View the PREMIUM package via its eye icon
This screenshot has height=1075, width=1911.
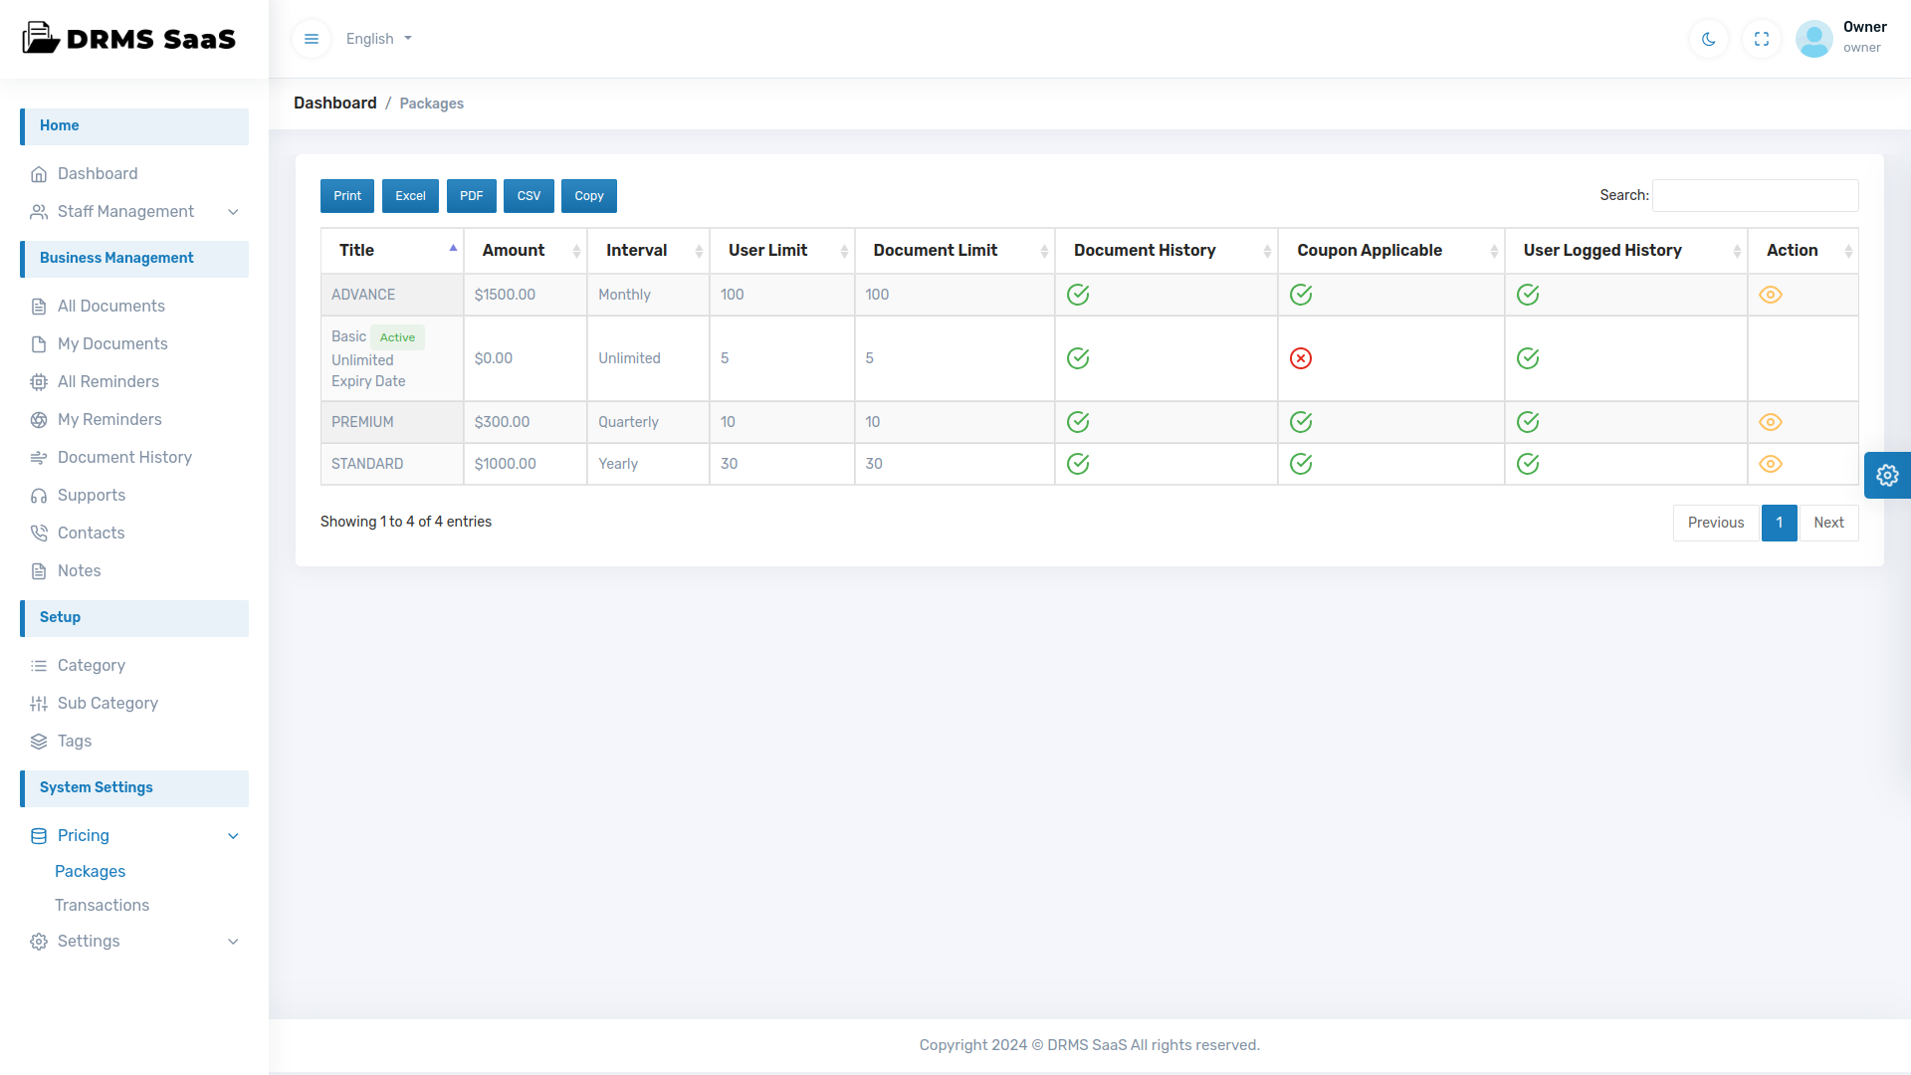[x=1771, y=422]
